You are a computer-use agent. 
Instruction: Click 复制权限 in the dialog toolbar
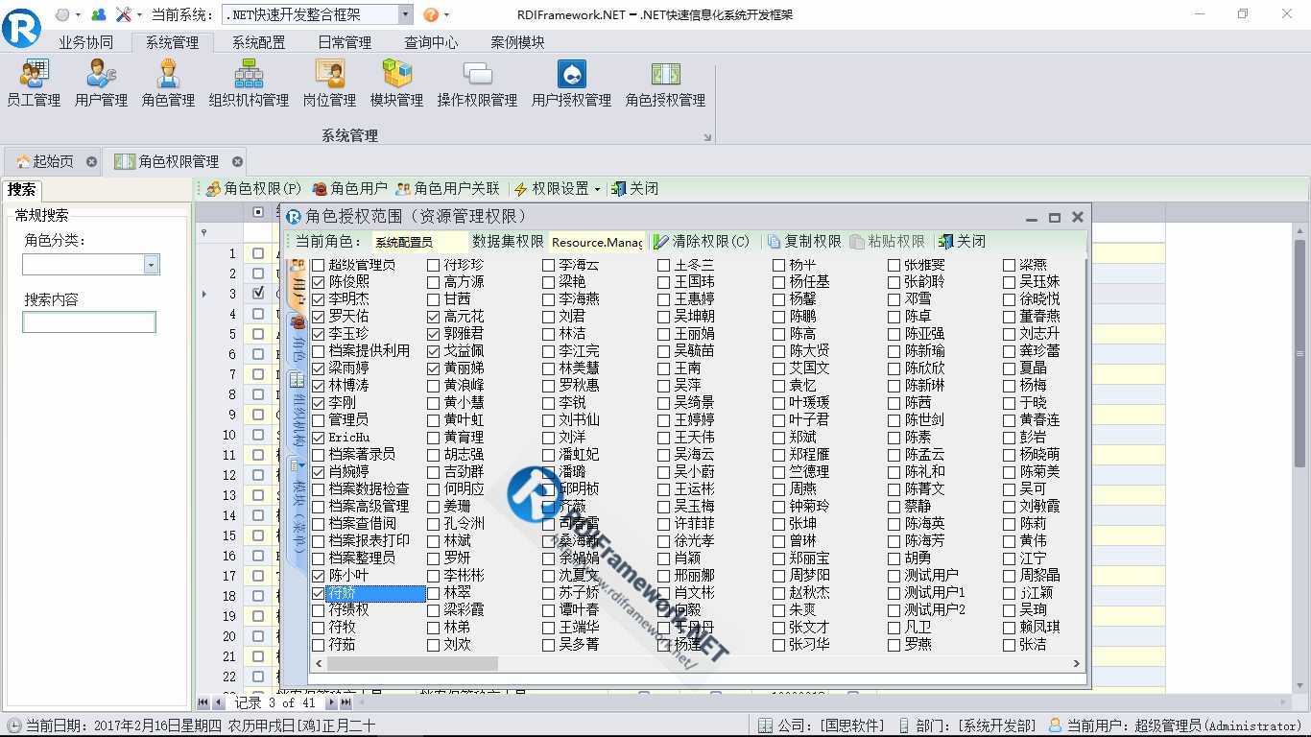(x=803, y=242)
